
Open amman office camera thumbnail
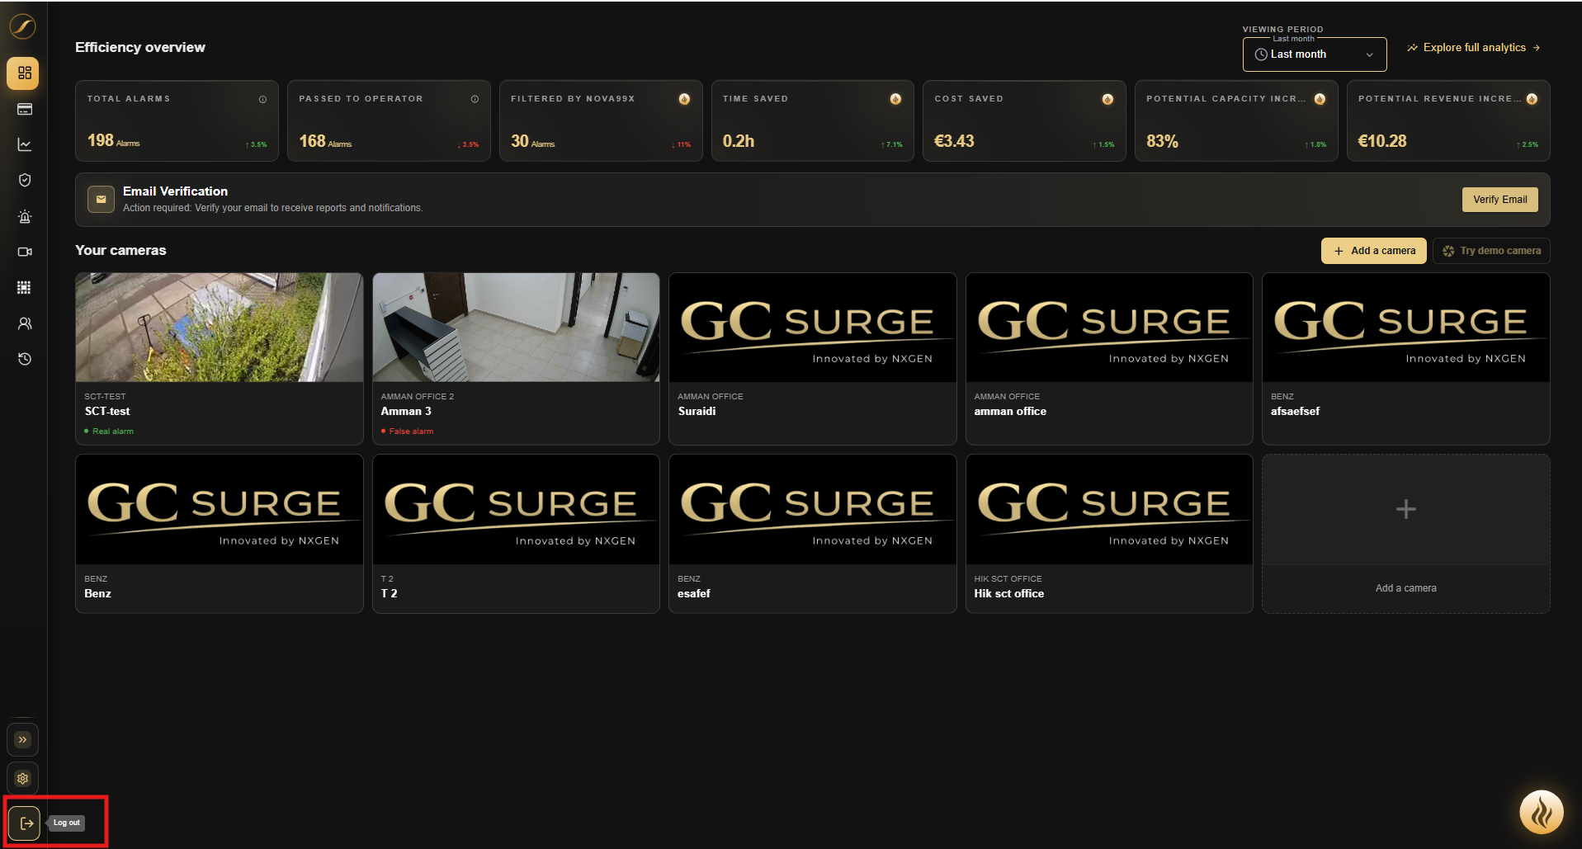point(1109,328)
